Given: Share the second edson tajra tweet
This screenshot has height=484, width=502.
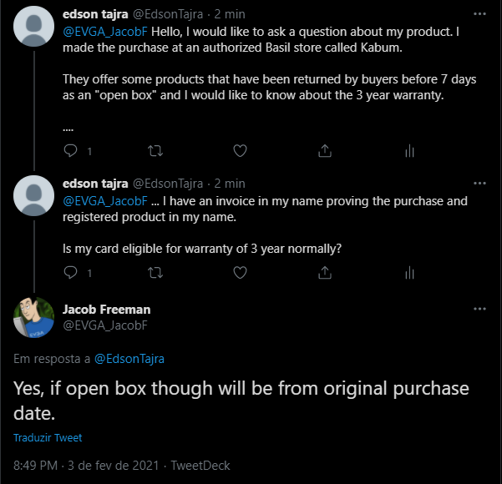Looking at the screenshot, I should (324, 272).
